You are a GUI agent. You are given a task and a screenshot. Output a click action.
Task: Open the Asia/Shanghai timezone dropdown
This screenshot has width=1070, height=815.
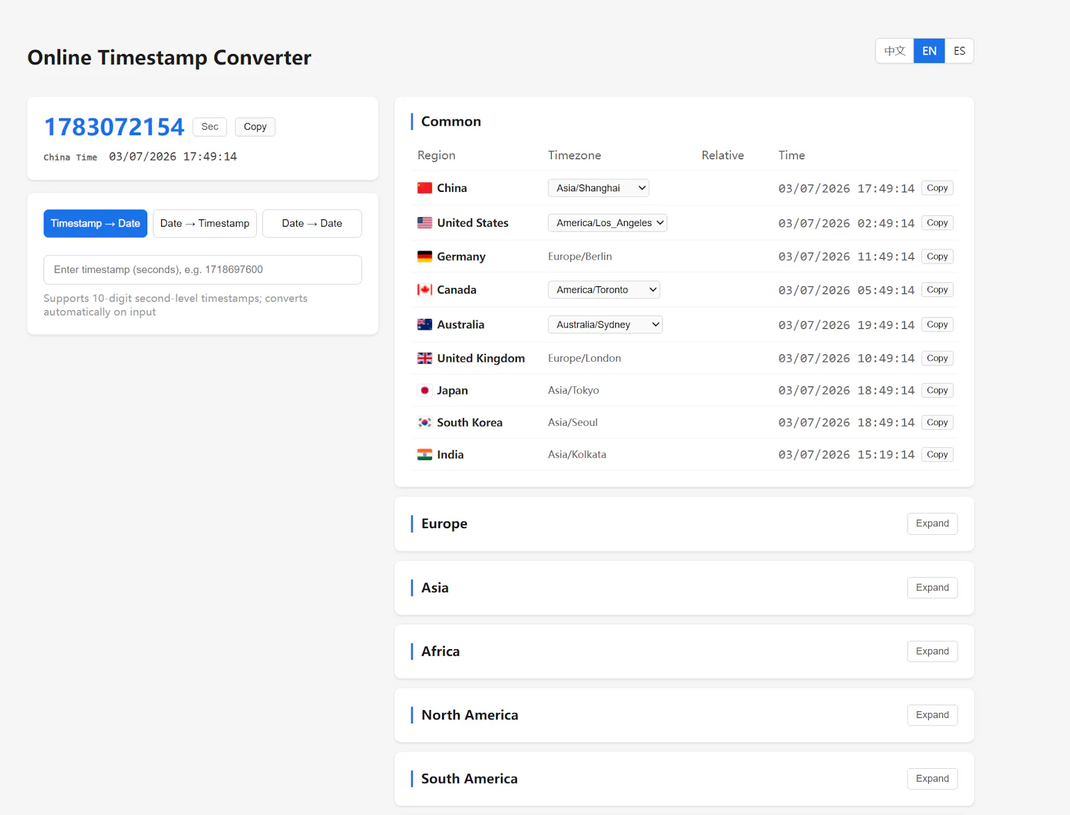(599, 188)
